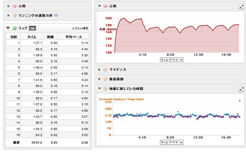246x152 pixels.
Task: Select lap 8 row with pace 5:14
Action: (x=47, y=86)
